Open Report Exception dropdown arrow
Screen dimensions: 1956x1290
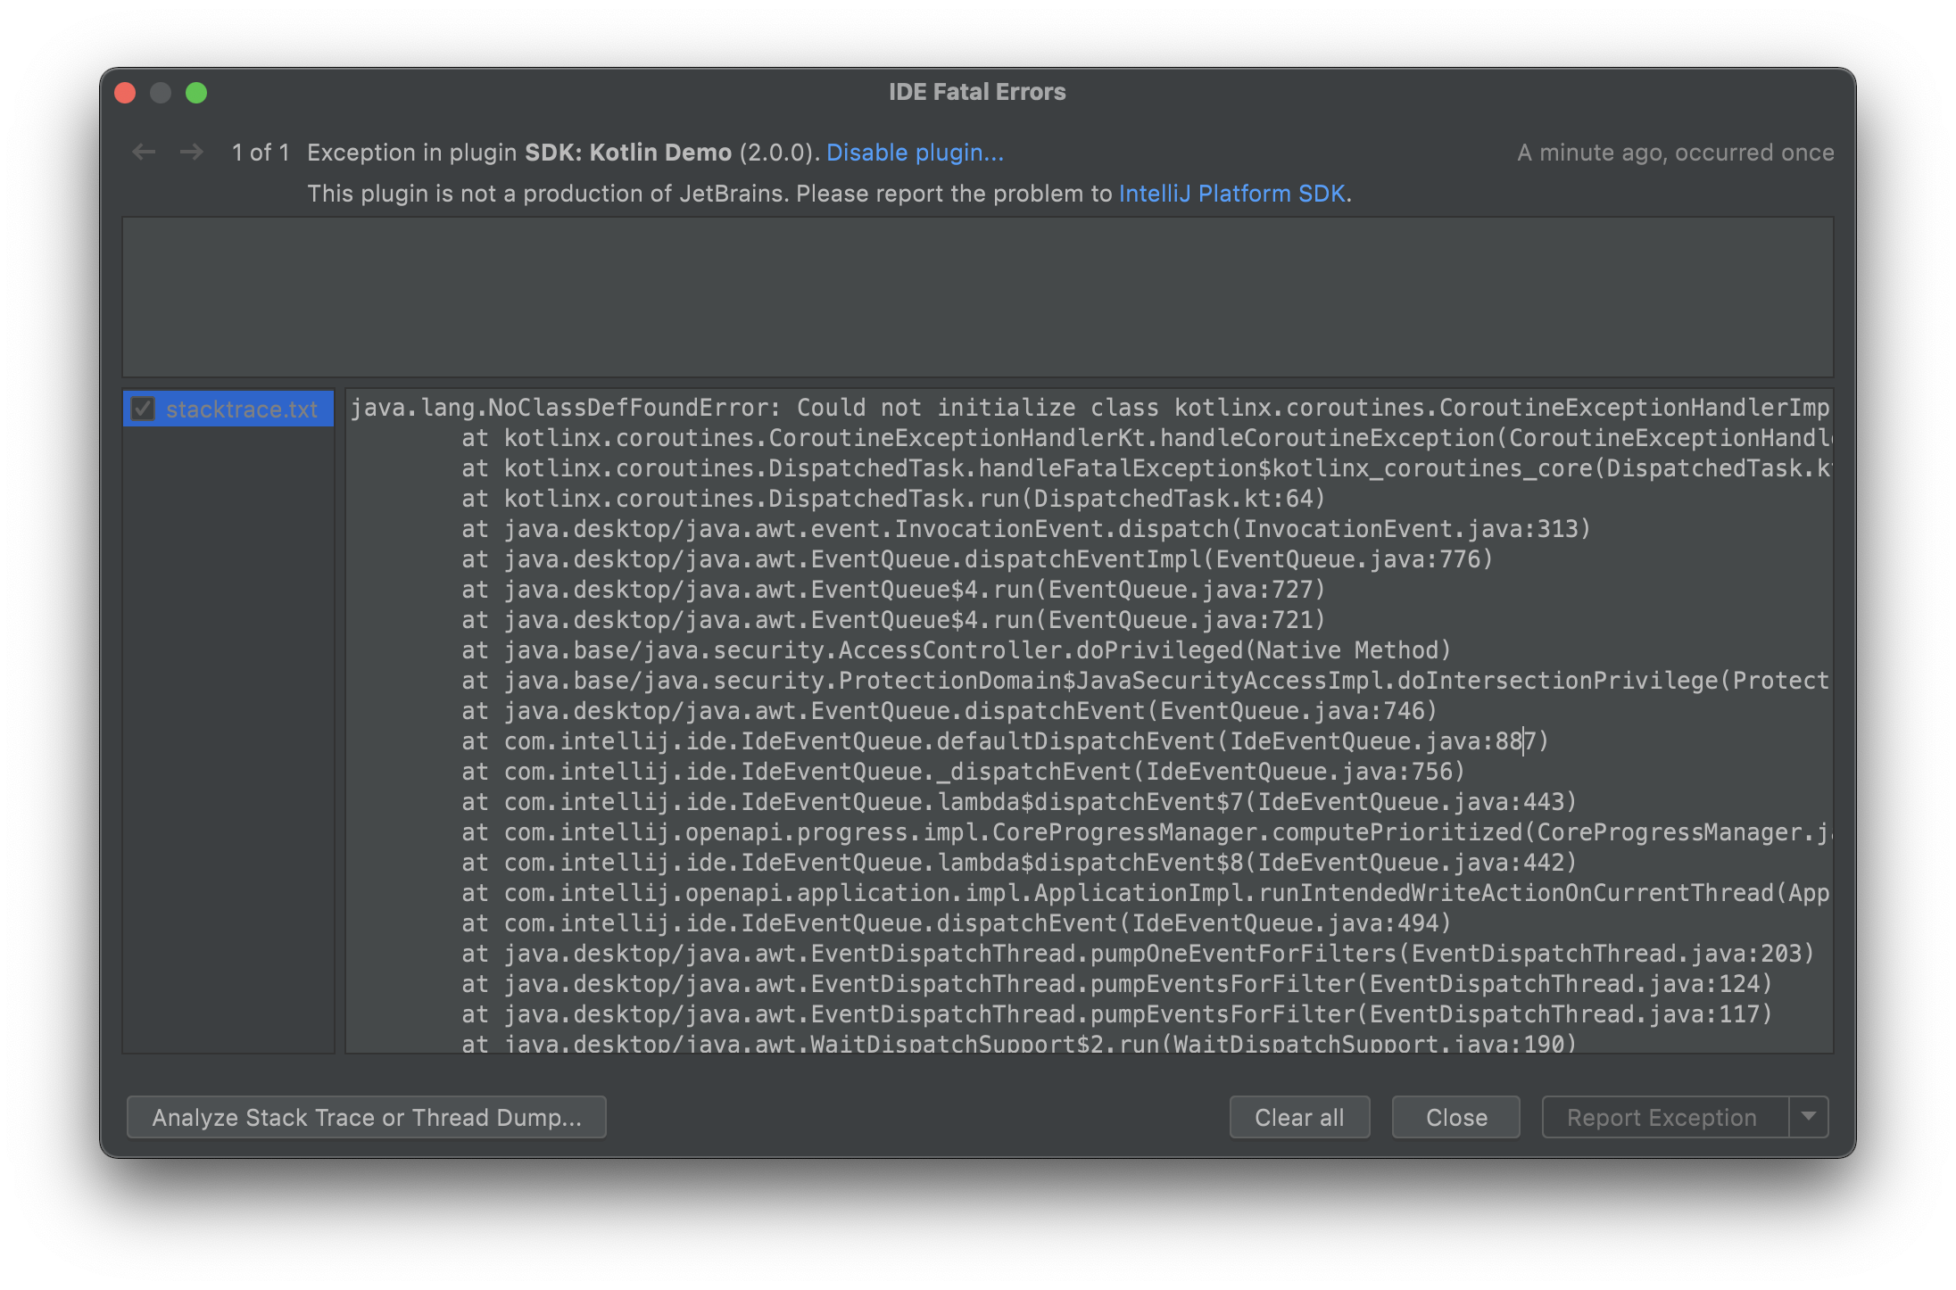coord(1809,1117)
